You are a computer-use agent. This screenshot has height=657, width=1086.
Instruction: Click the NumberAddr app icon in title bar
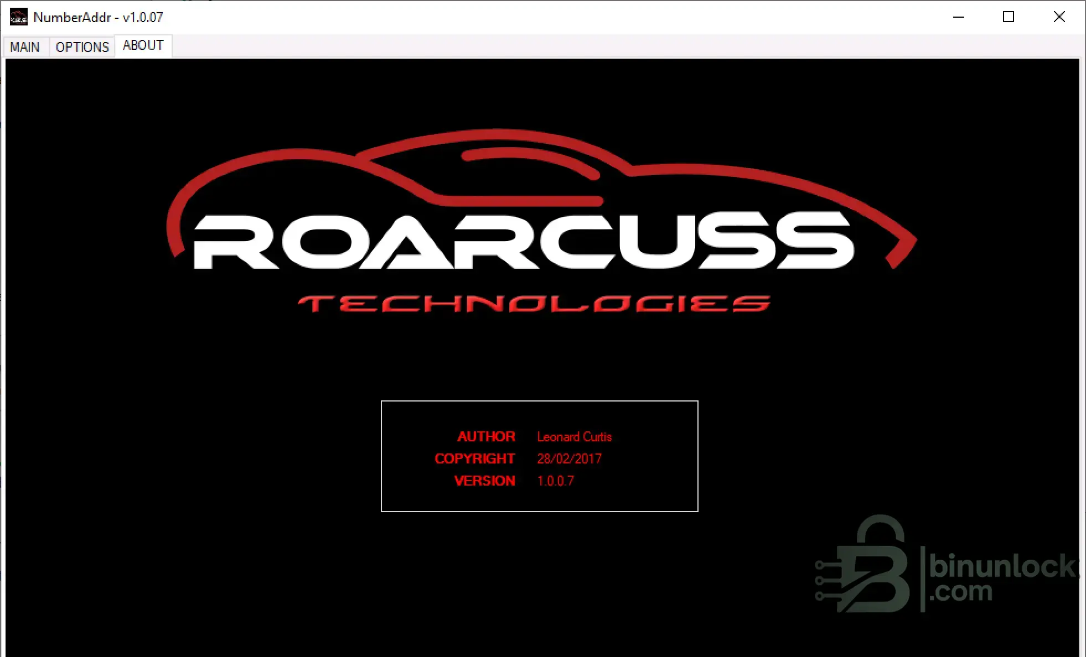[x=19, y=17]
